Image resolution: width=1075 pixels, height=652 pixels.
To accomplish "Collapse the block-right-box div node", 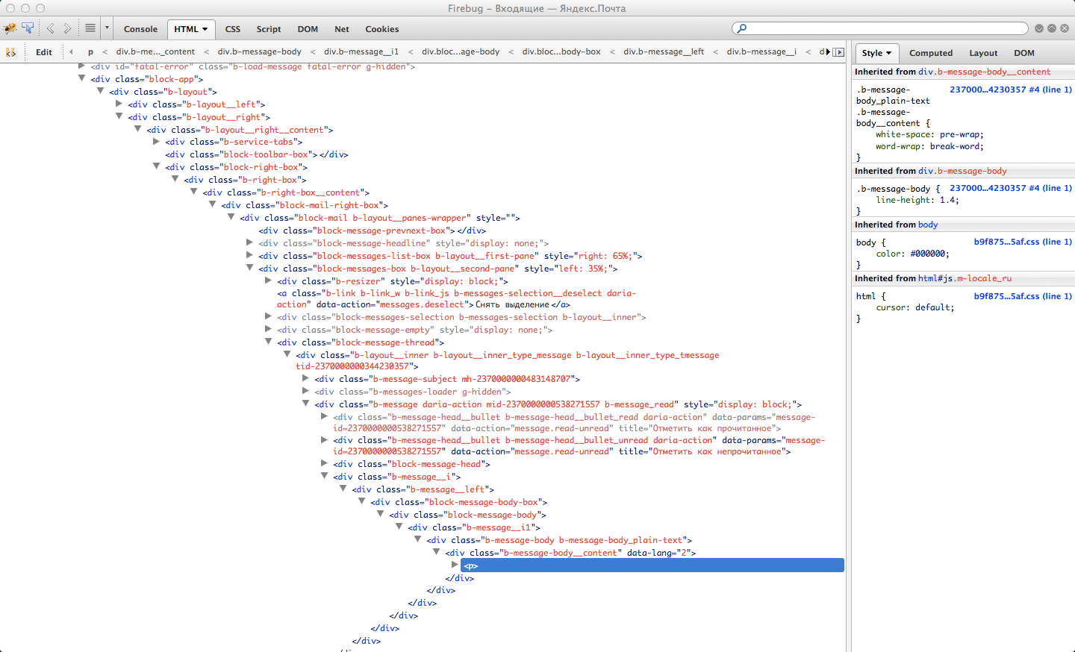I will click(x=156, y=166).
